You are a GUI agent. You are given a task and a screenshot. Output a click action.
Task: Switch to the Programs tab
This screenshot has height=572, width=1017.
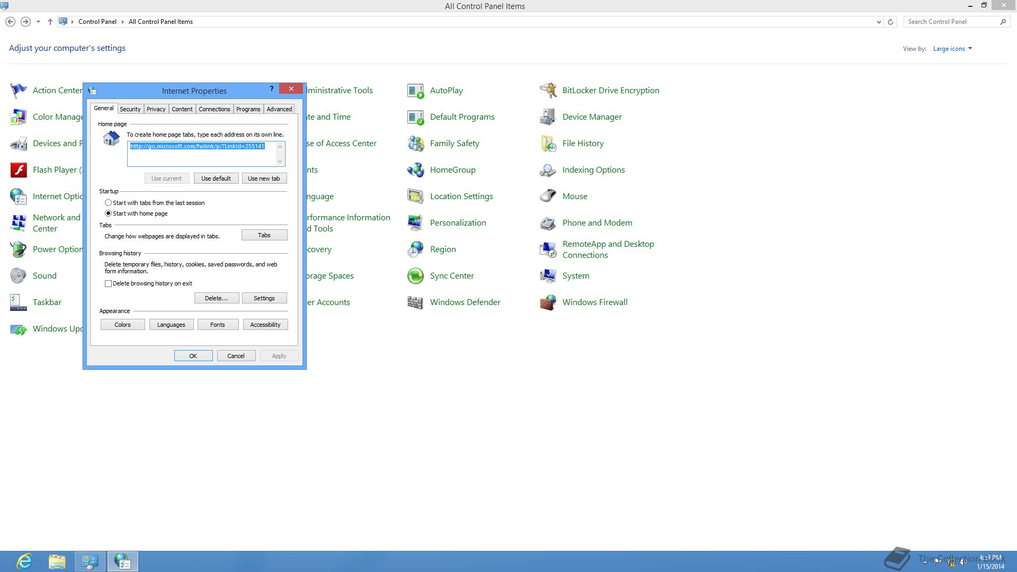248,109
